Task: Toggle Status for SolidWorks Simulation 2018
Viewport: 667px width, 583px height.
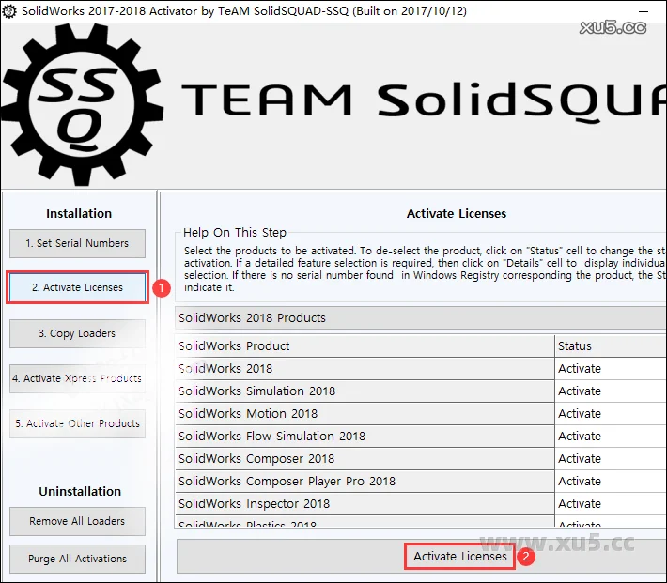Action: [580, 391]
